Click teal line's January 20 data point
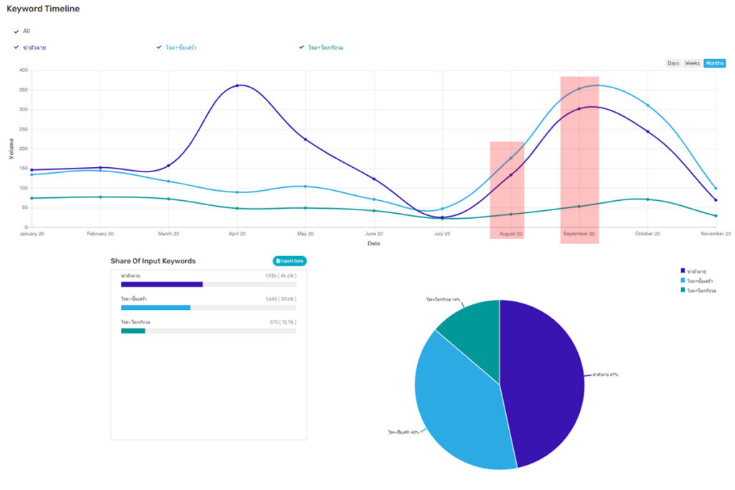This screenshot has height=490, width=735. (32, 198)
